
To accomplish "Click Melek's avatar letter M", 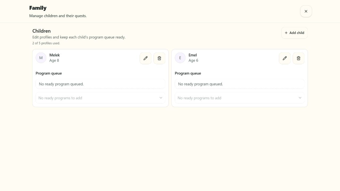I will pyautogui.click(x=41, y=58).
